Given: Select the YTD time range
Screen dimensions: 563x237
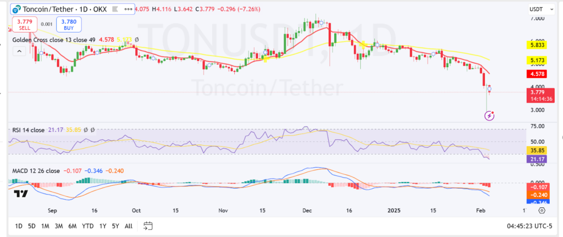Looking at the screenshot, I should 87,226.
